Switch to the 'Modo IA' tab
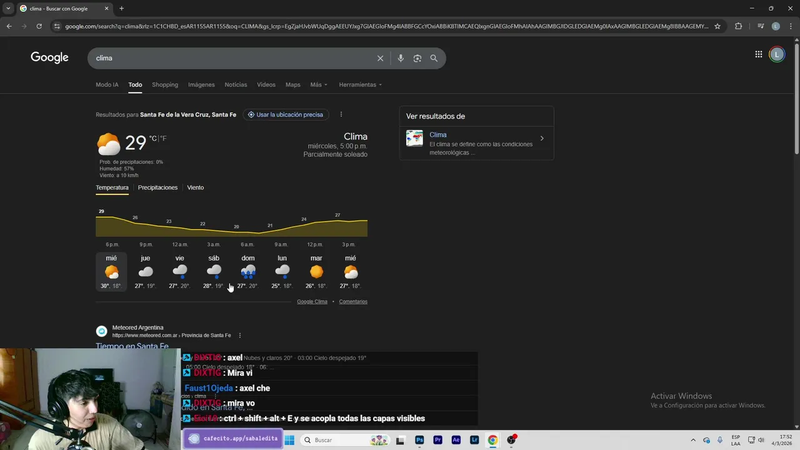Viewport: 800px width, 450px height. coord(107,84)
